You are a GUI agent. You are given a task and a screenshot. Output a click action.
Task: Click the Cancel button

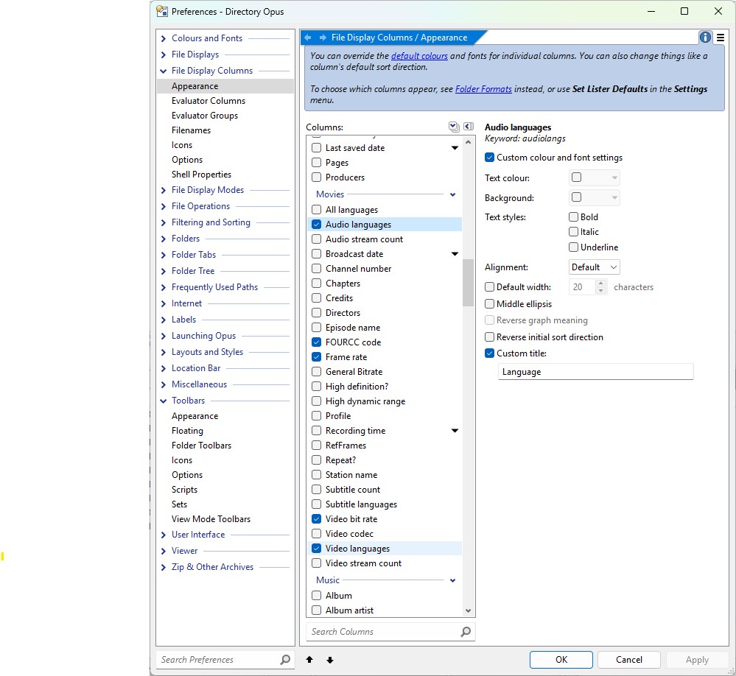point(629,660)
